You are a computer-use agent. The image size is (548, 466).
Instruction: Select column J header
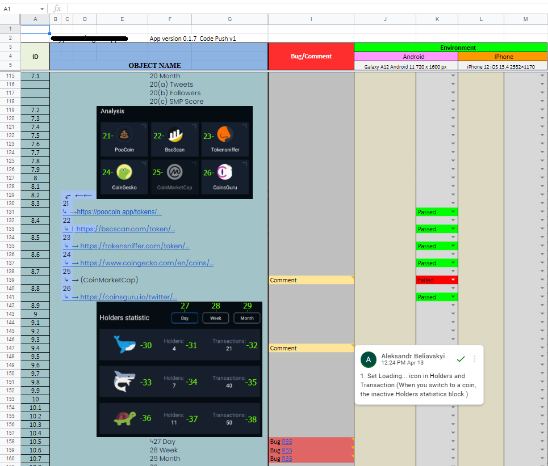pos(385,19)
